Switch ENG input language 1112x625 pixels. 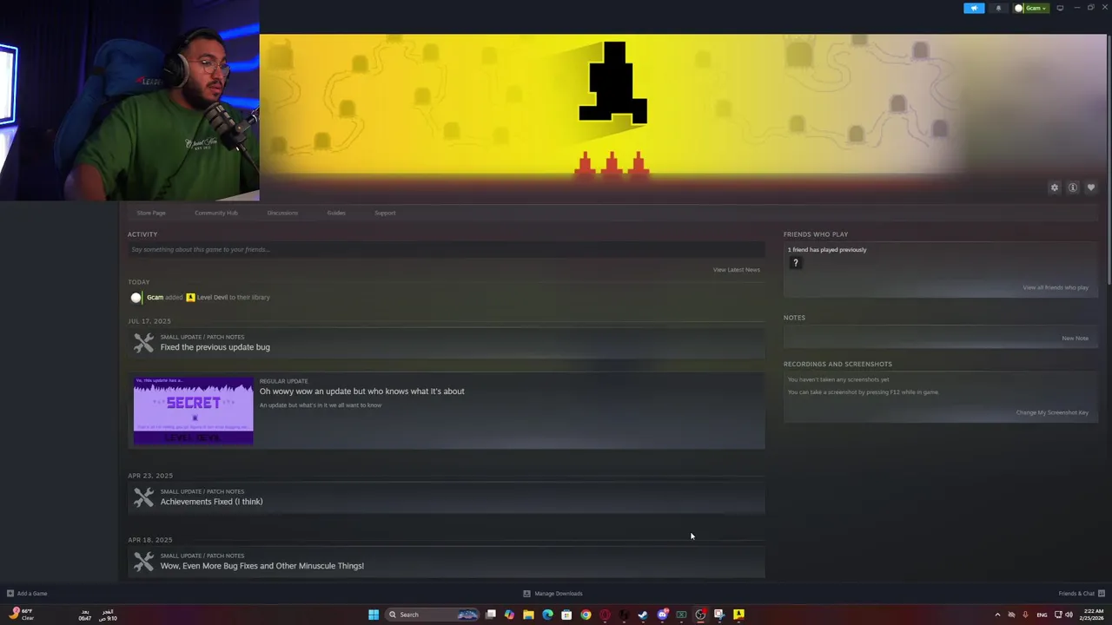click(x=1042, y=615)
